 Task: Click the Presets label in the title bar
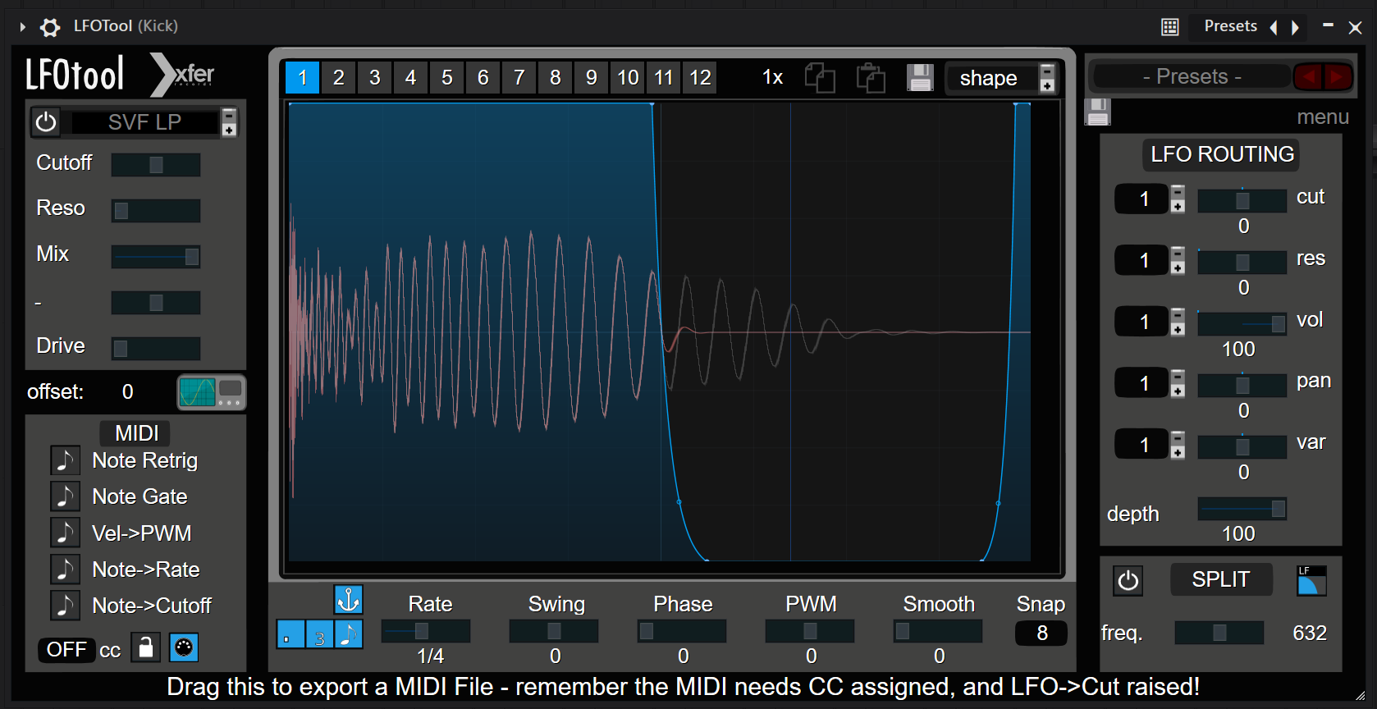(x=1230, y=26)
